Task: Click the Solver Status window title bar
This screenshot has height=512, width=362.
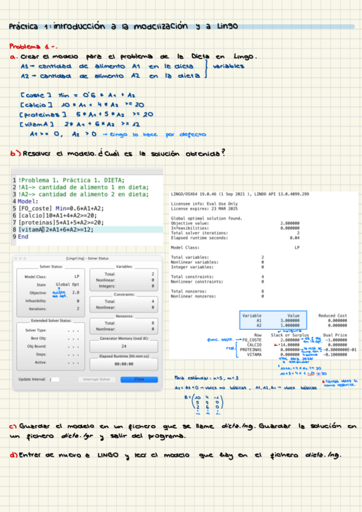Action: click(87, 258)
